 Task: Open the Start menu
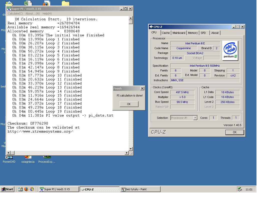tap(7, 189)
